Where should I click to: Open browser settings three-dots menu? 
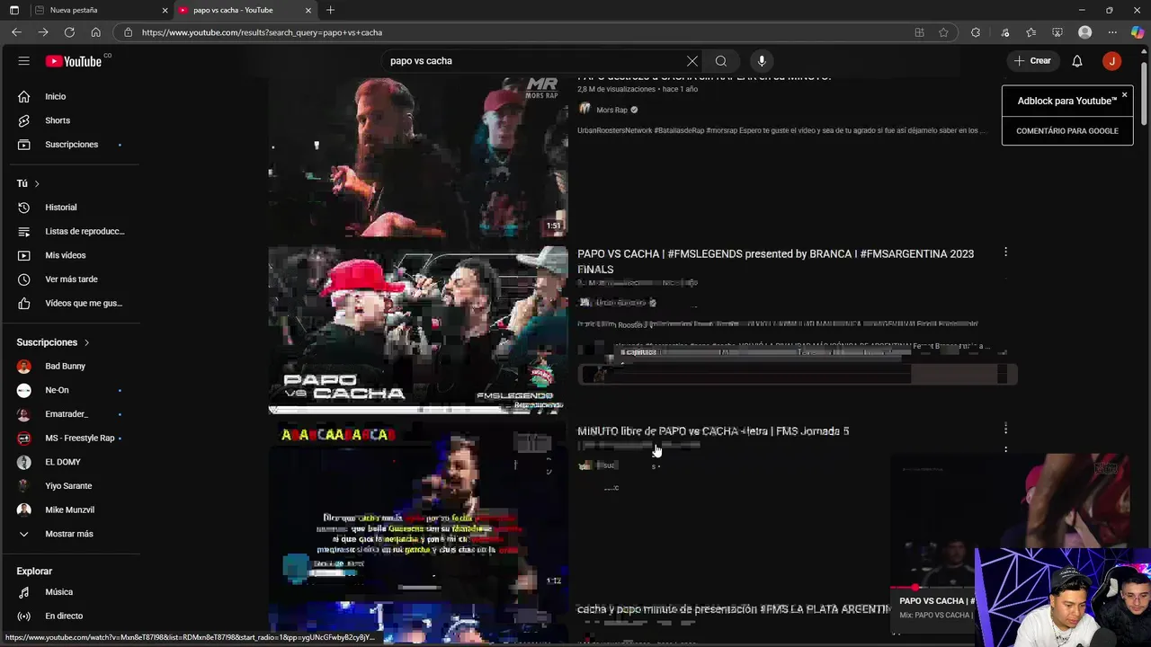[x=1112, y=32]
